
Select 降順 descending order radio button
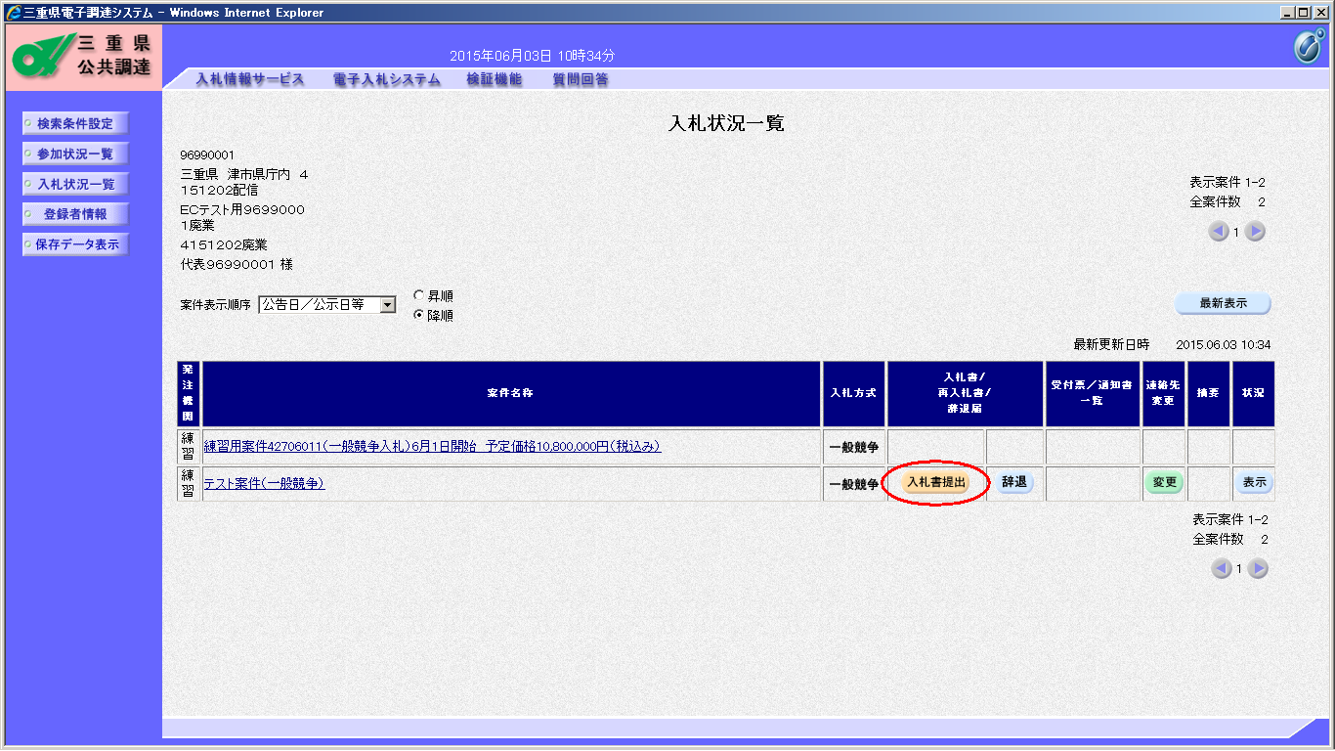[419, 315]
